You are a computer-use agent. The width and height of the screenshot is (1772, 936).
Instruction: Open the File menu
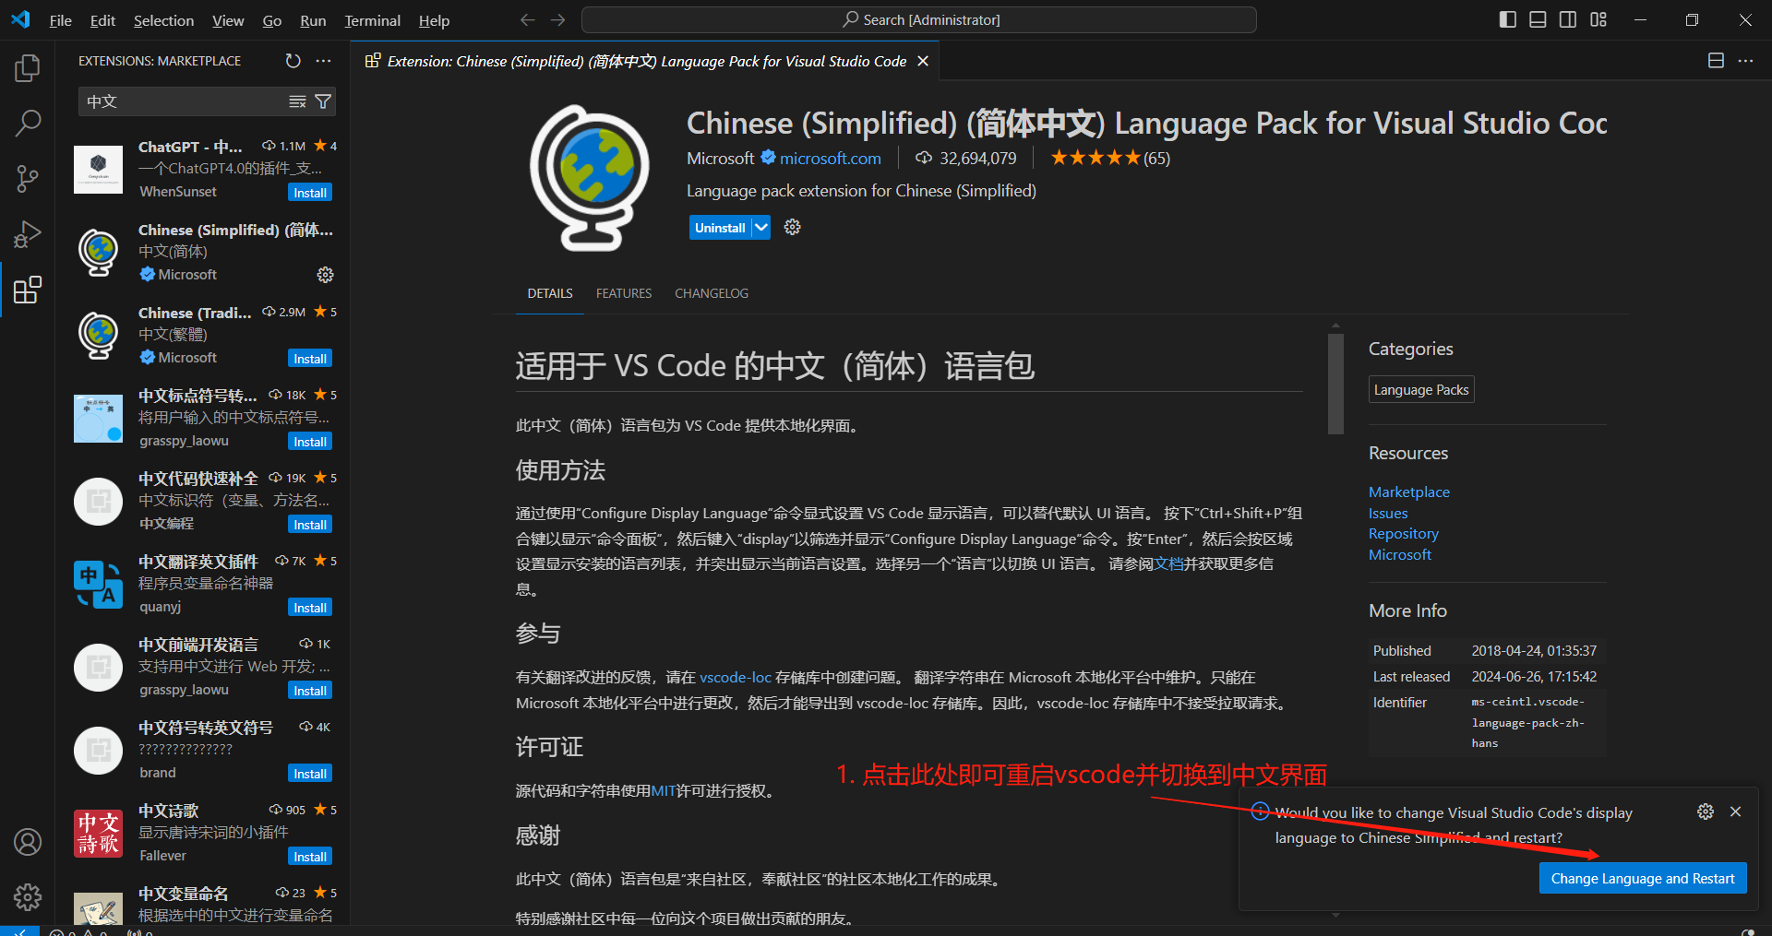click(60, 20)
